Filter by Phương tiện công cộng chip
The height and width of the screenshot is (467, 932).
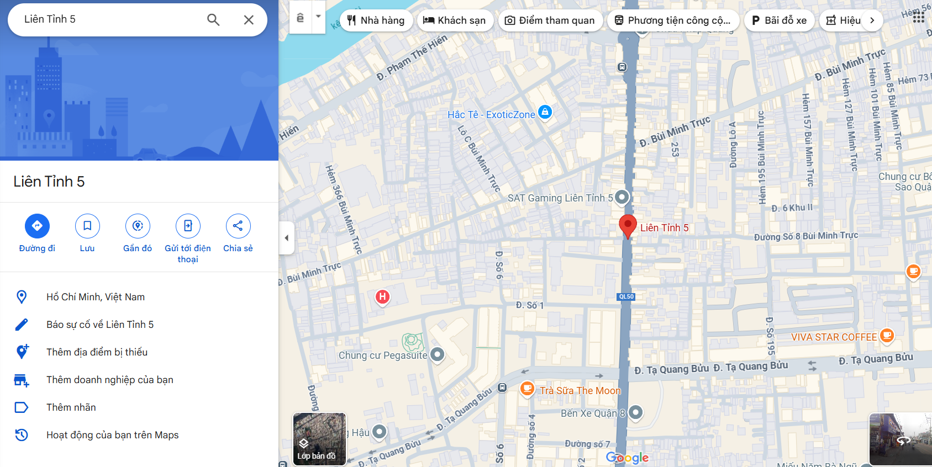pos(673,20)
